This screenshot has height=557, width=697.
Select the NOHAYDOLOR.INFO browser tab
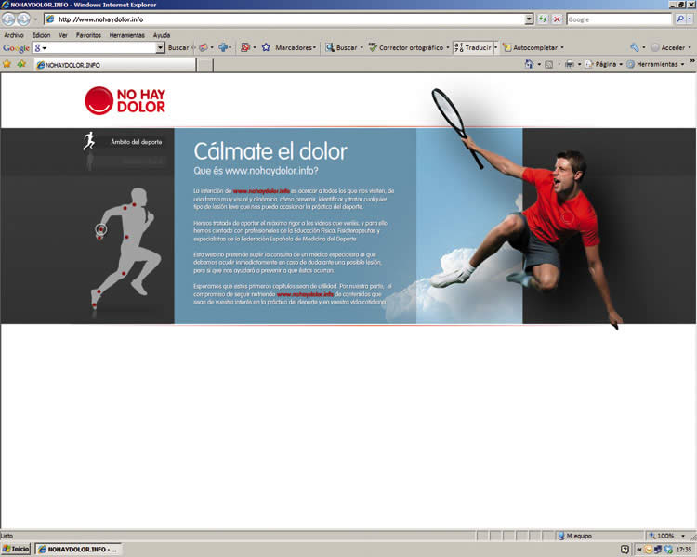[115, 65]
